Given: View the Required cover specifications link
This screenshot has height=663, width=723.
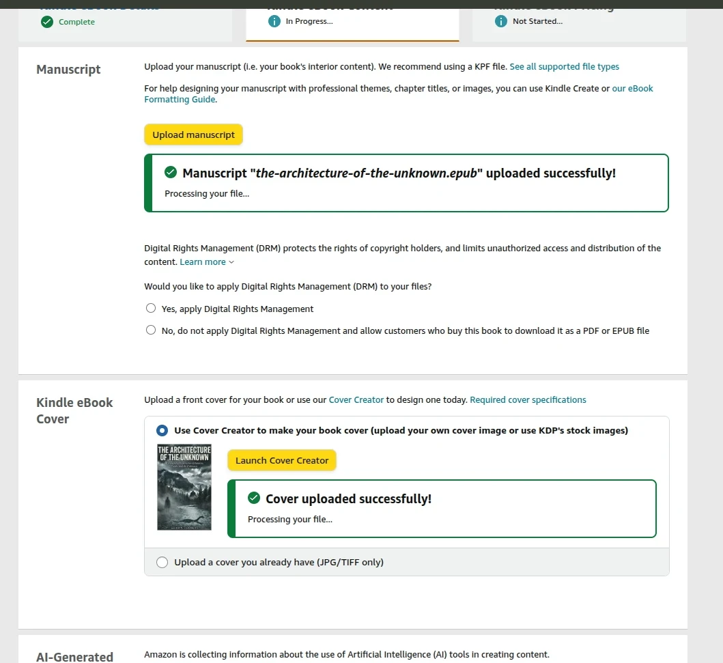Looking at the screenshot, I should 528,400.
